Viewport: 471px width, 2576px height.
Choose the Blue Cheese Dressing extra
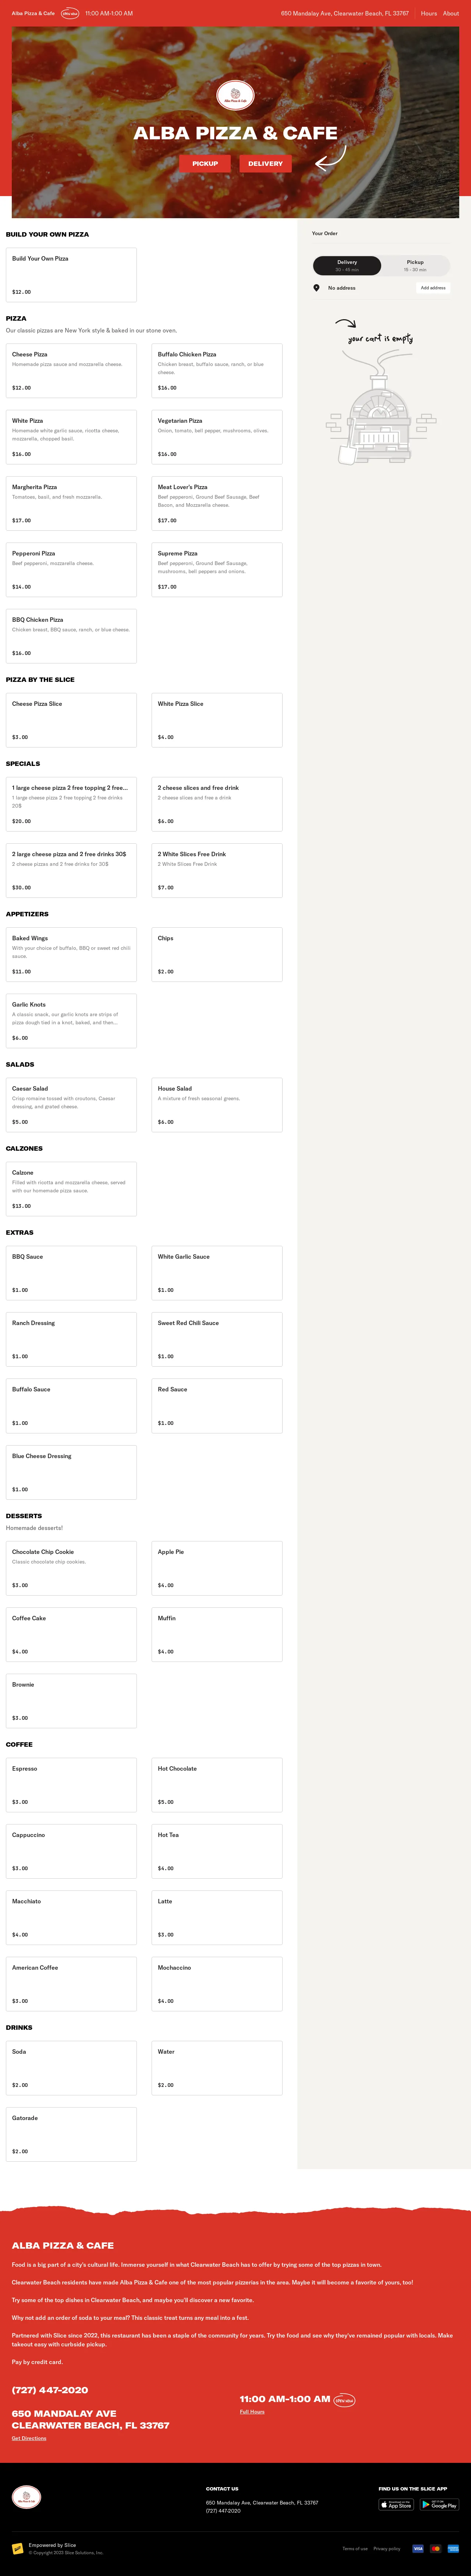click(x=72, y=1473)
